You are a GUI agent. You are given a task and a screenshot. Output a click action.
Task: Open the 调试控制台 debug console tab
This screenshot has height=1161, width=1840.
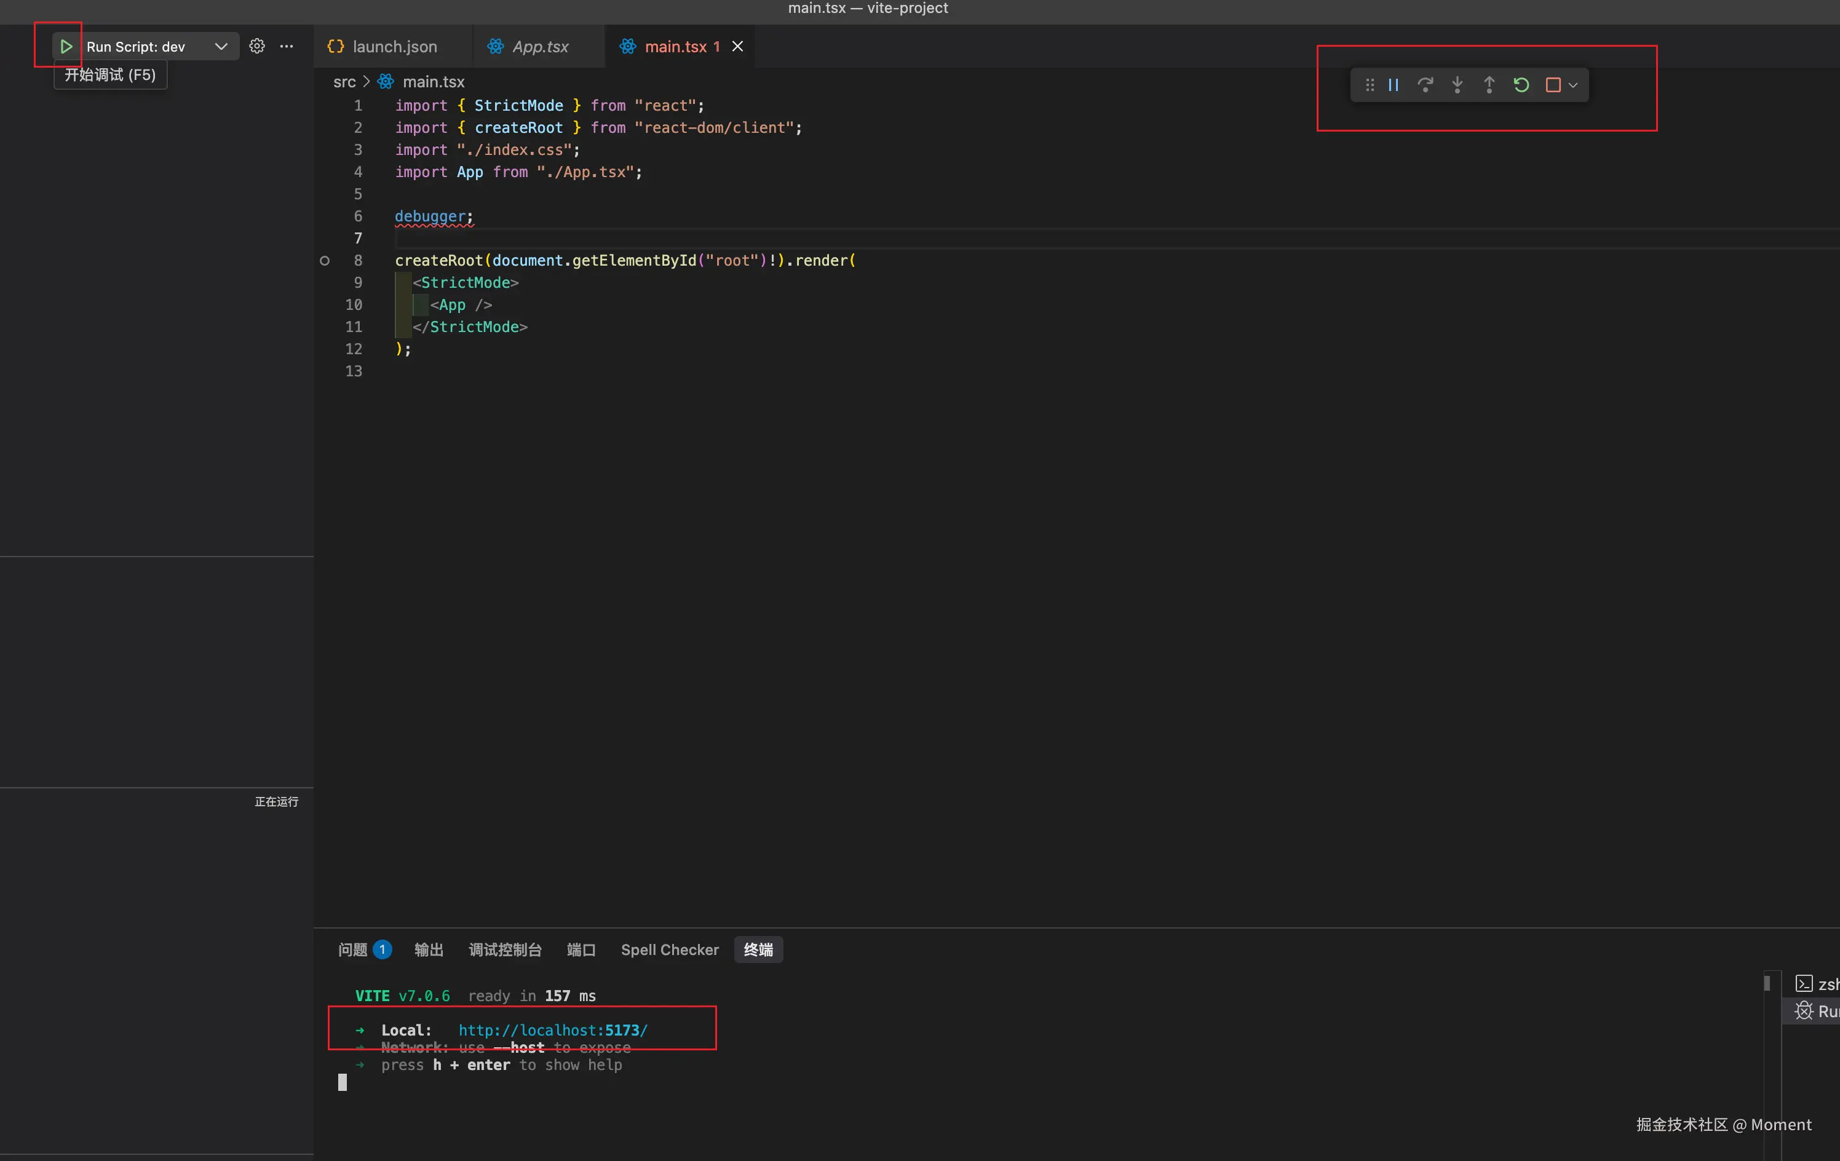coord(505,950)
